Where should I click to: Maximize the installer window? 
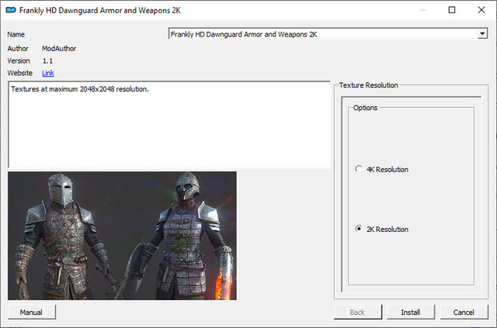tap(452, 10)
